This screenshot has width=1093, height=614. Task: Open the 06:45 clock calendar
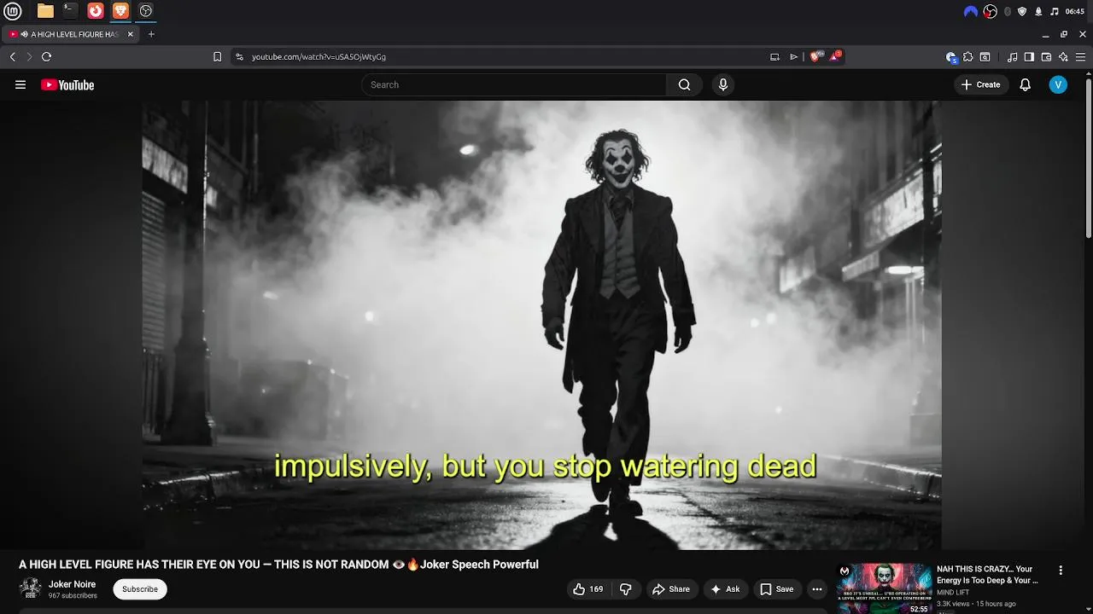pos(1075,11)
